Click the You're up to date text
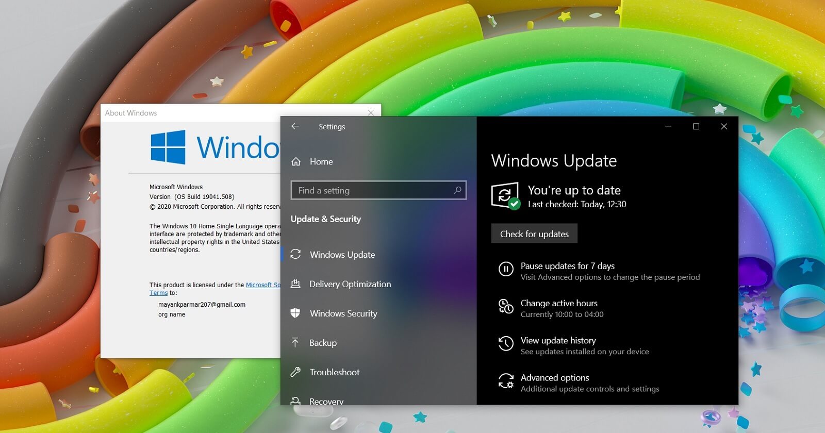This screenshot has width=825, height=433. [x=574, y=190]
